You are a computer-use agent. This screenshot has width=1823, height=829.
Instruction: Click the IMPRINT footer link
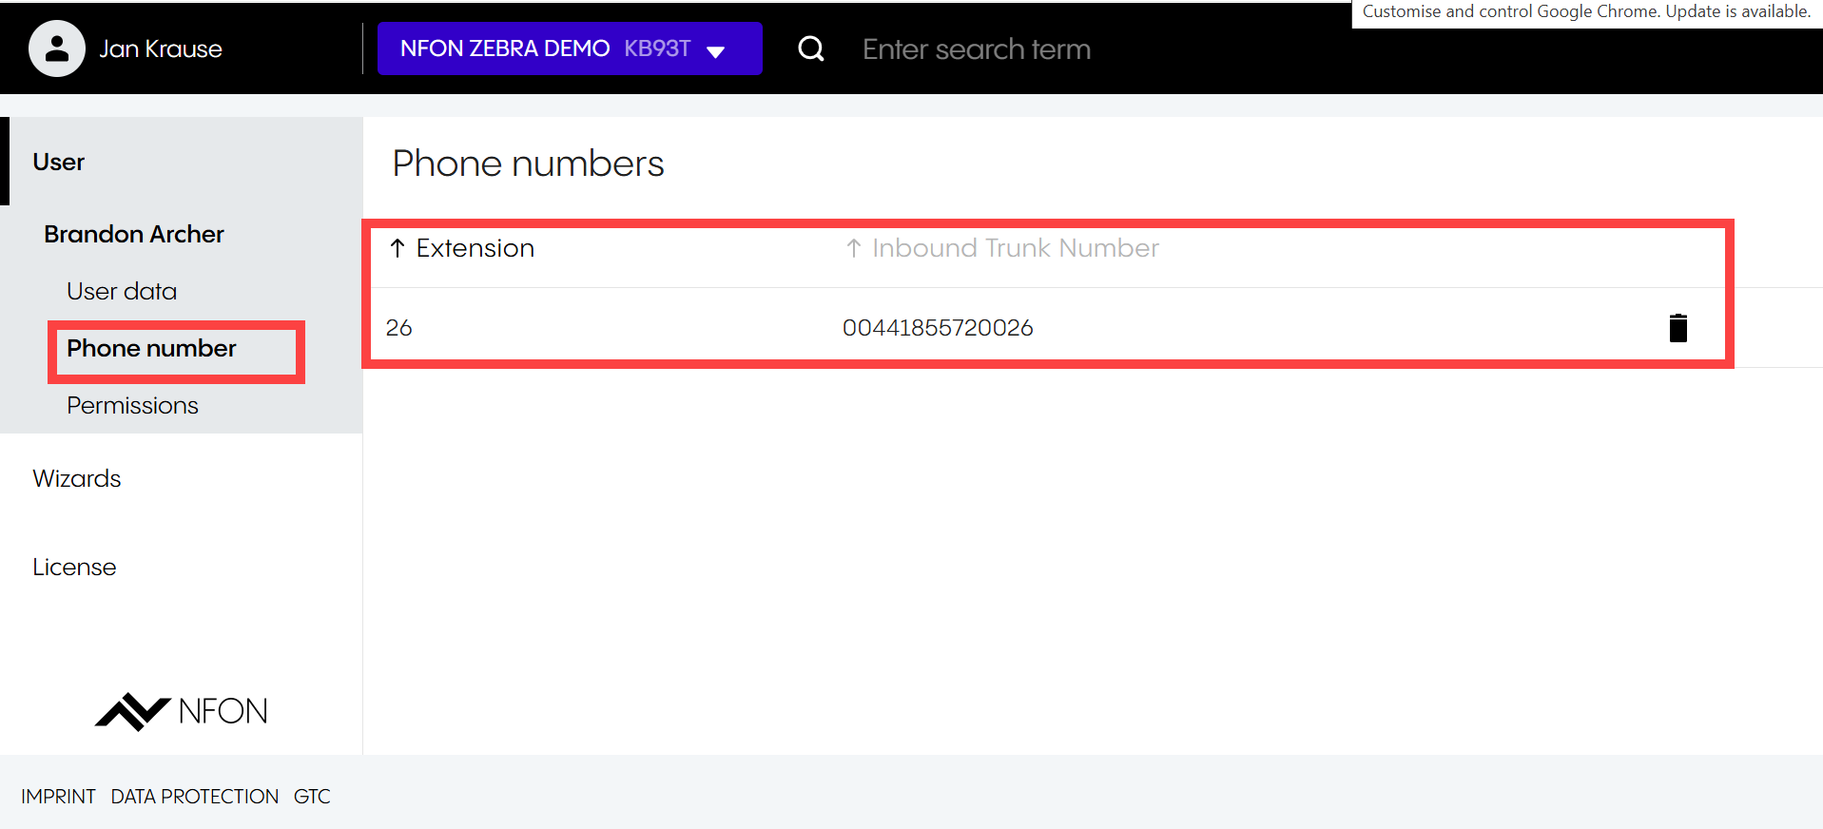[x=58, y=797]
